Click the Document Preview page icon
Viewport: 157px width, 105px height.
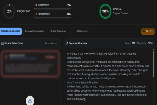(x=67, y=43)
